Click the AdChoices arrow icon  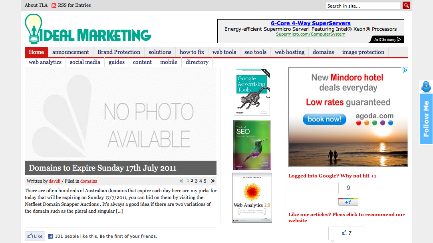coord(399,40)
